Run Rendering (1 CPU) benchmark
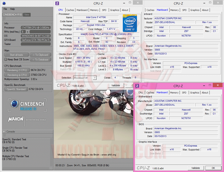224x172 pixels. coord(17,70)
